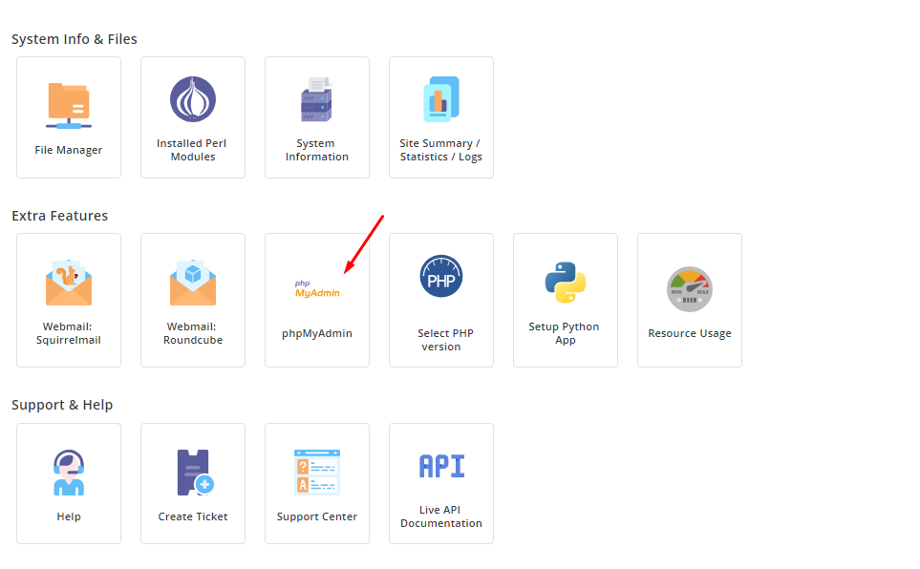The width and height of the screenshot is (920, 569).
Task: Click the Help support agent icon
Action: (68, 470)
